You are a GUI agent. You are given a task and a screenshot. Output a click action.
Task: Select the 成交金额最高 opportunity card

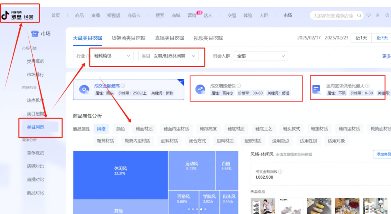[128, 90]
